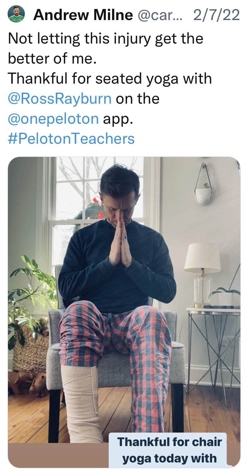Tap the "Thankful for chair yoga" caption sticker

click(x=169, y=450)
